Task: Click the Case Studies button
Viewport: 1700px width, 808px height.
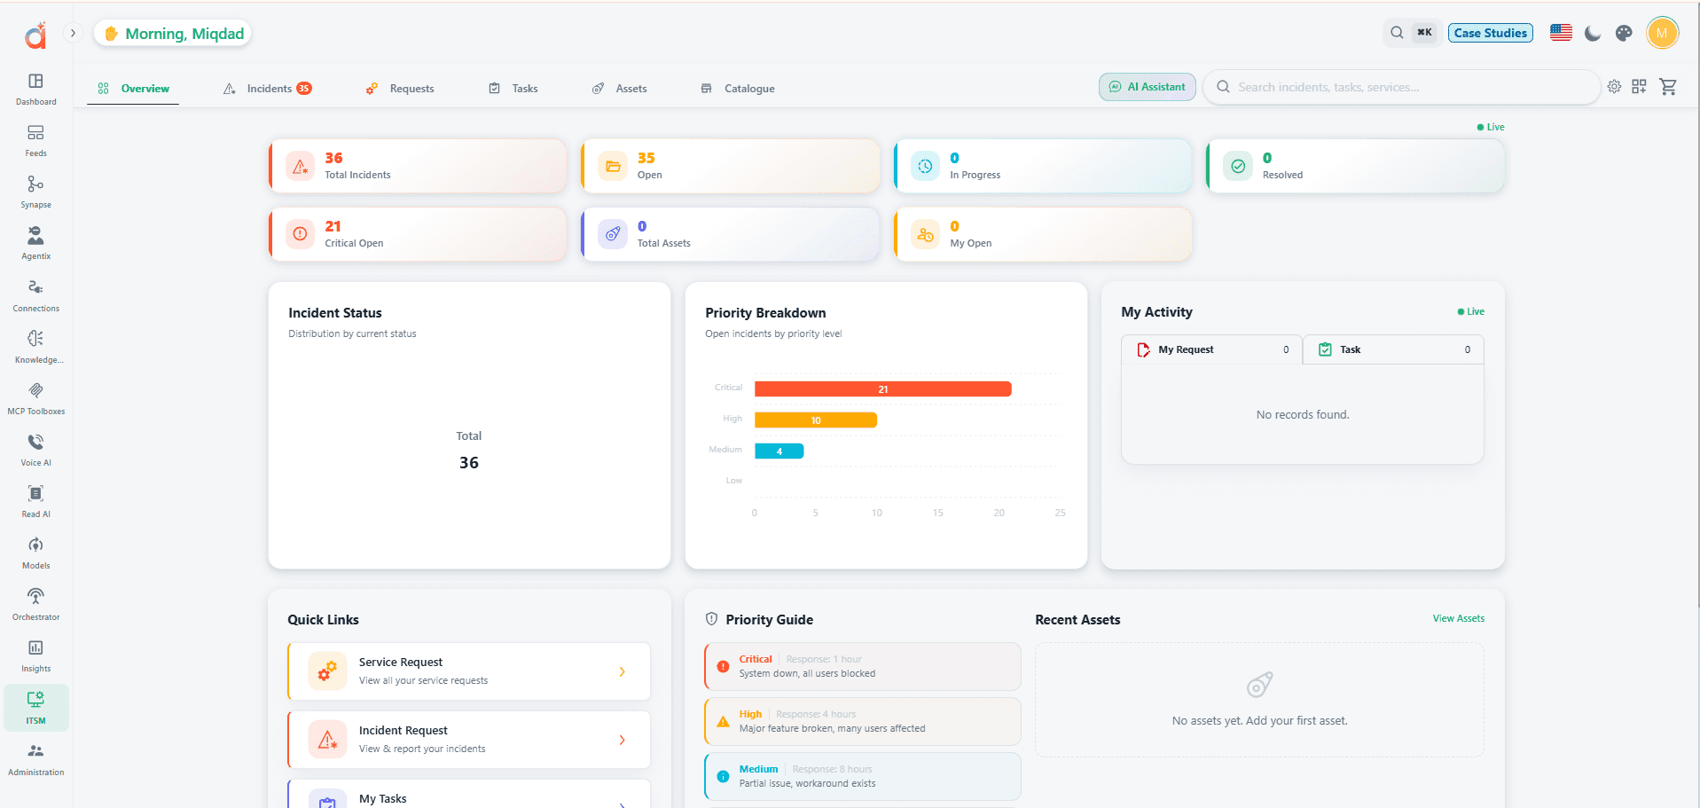Action: click(x=1491, y=33)
